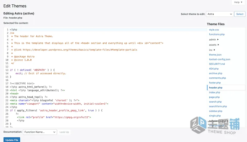Click line 23 meta viewport line
This screenshot has width=247, height=142.
coord(59,104)
